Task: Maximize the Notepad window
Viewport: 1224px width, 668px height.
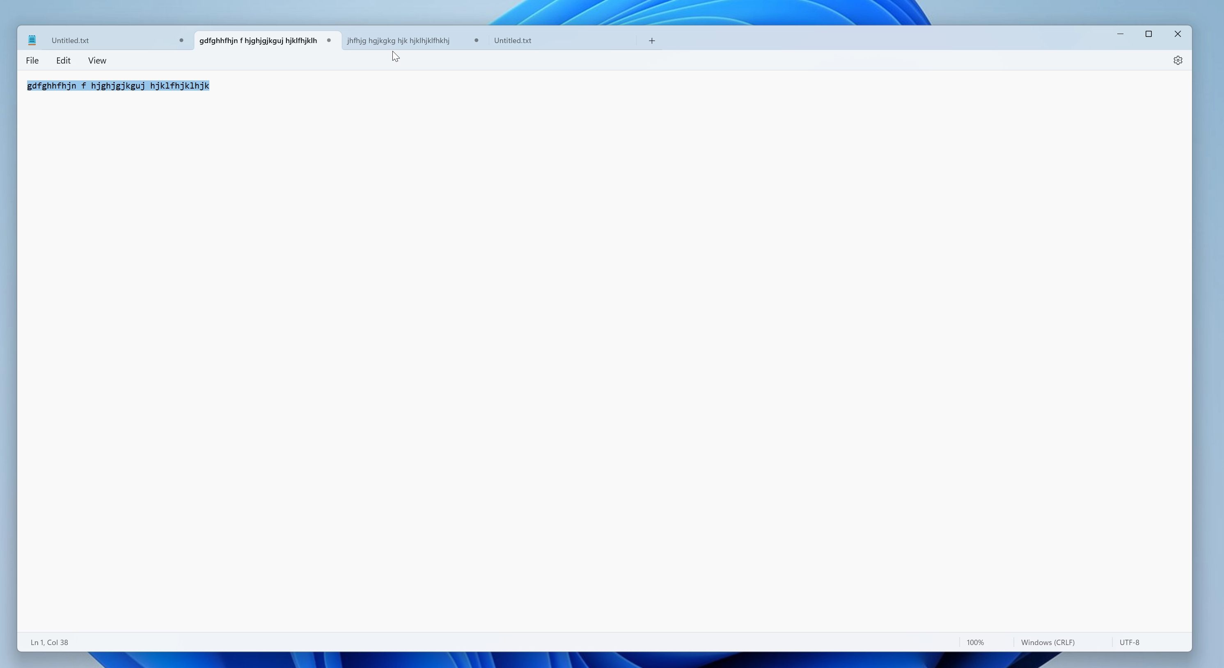Action: (1148, 34)
